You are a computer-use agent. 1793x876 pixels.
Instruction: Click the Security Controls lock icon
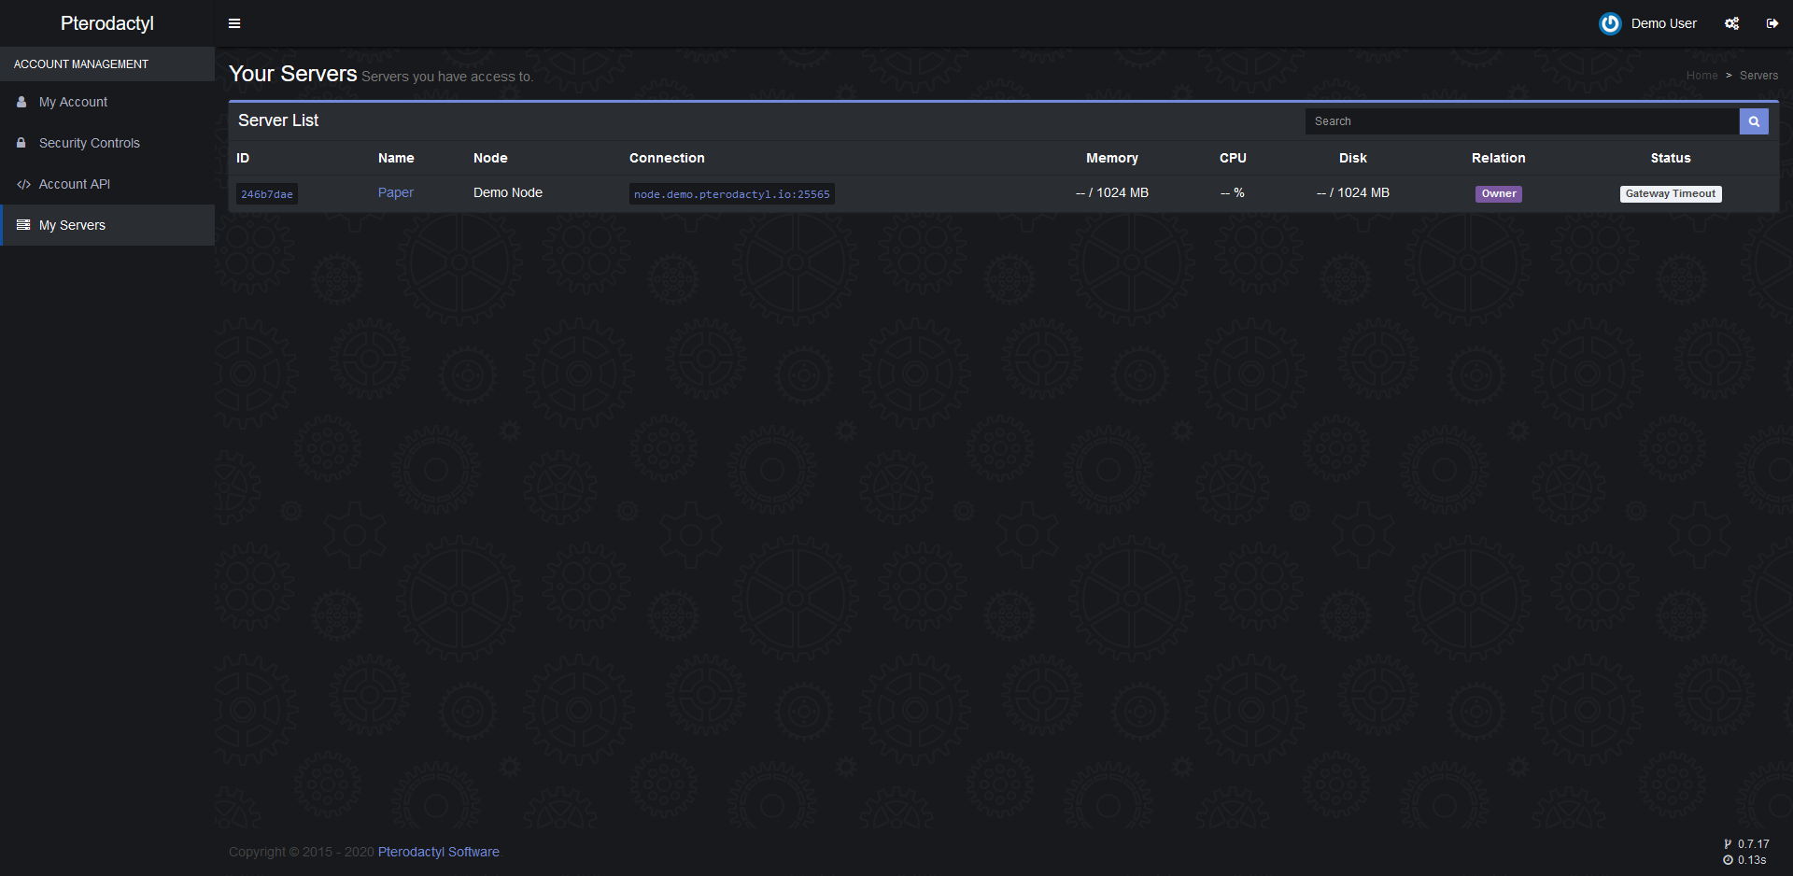(x=21, y=143)
